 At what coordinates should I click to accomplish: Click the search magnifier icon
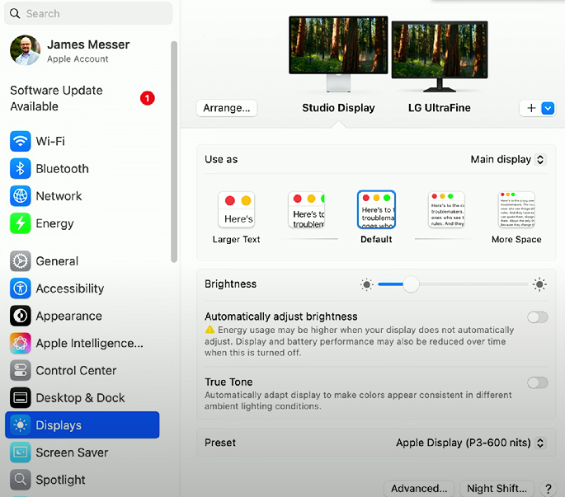[15, 14]
